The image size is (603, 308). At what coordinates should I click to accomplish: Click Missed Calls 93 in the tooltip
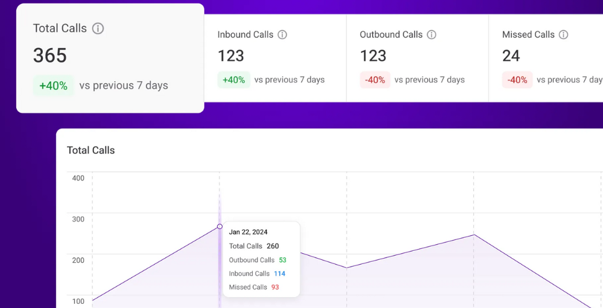[254, 288]
